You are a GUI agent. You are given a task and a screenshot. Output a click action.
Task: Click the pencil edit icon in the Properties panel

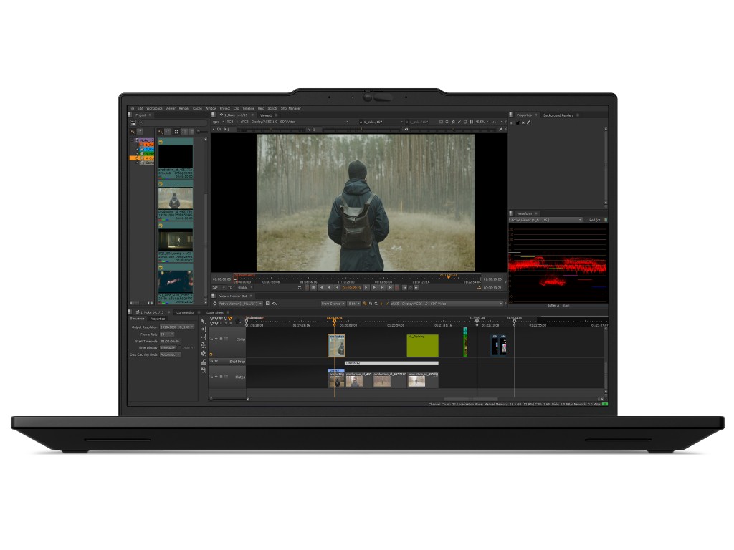point(528,122)
